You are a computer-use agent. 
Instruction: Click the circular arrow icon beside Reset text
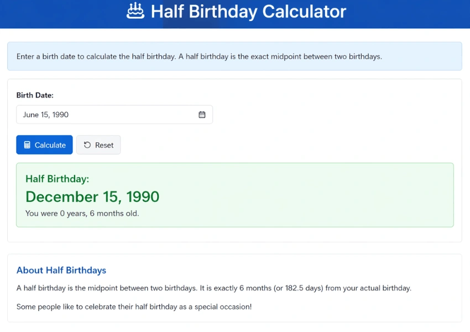[87, 144]
